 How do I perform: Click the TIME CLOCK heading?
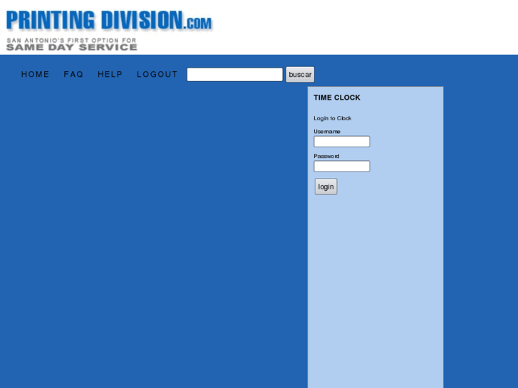(x=337, y=98)
